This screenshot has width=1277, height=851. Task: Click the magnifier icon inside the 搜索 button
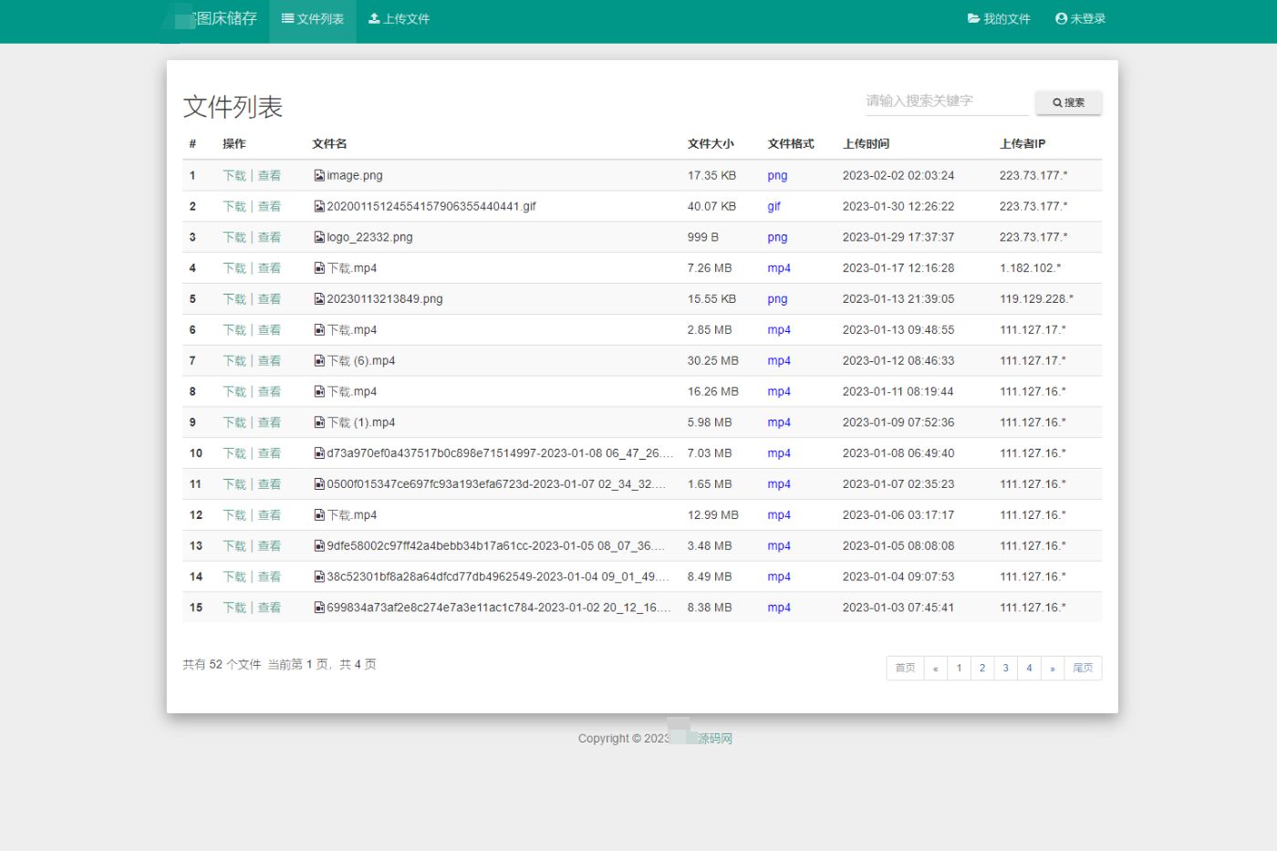click(x=1057, y=102)
